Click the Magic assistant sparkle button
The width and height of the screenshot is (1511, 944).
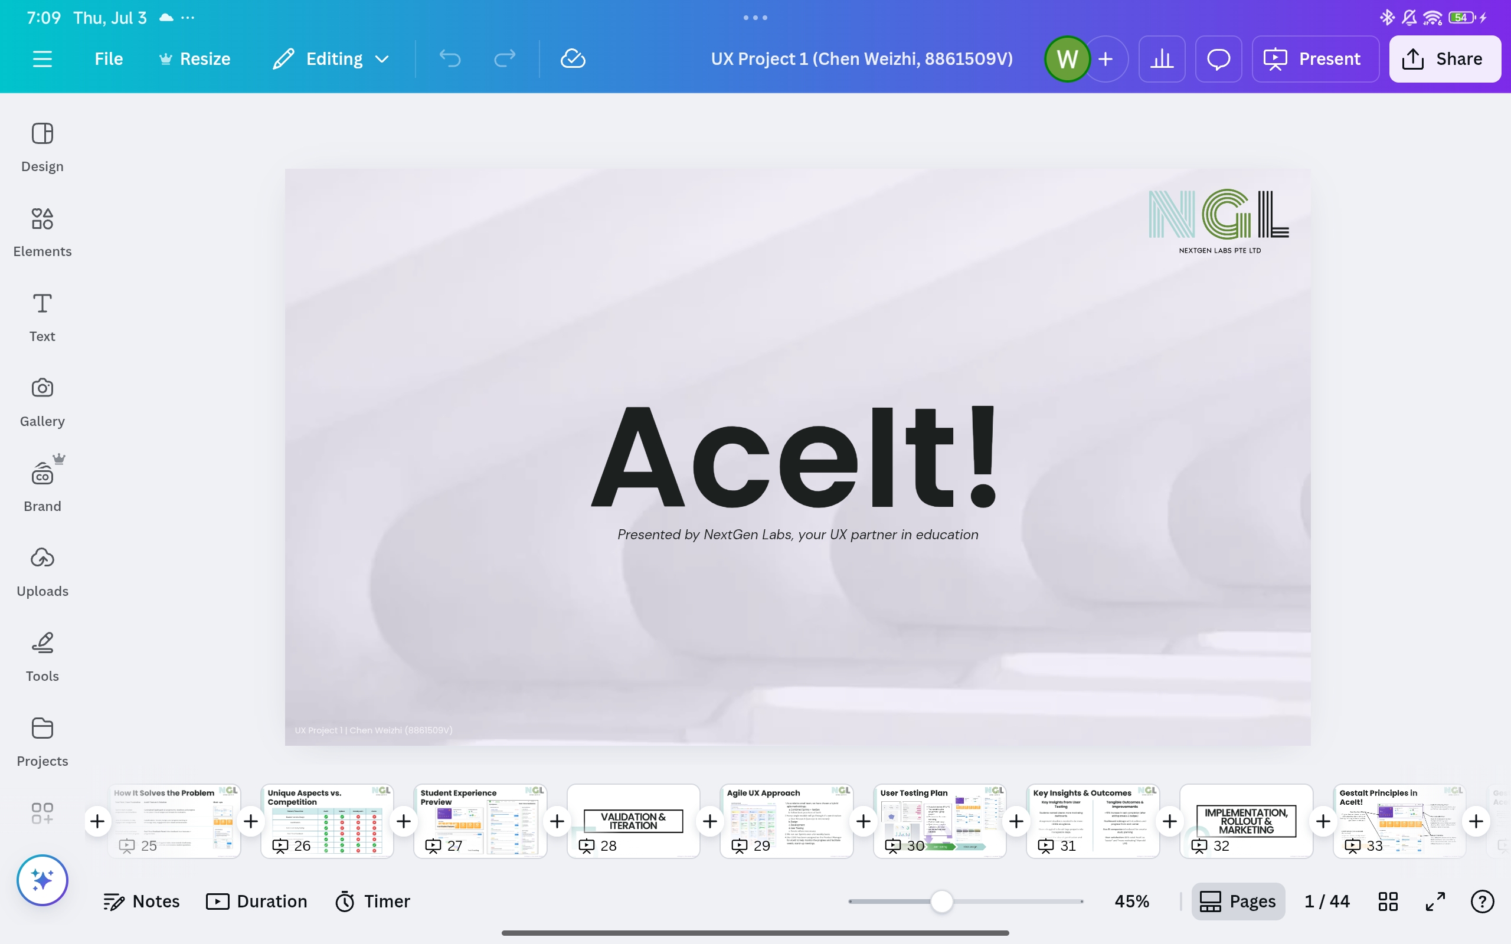point(42,880)
